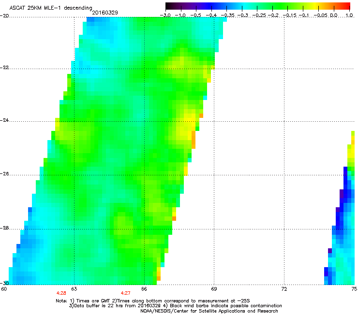Click the "63" longitude axis label
Screen dimensions: 358x314
coord(74,289)
